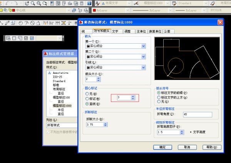
Task: Select the Radius dimension tool icon
Action: point(21,23)
